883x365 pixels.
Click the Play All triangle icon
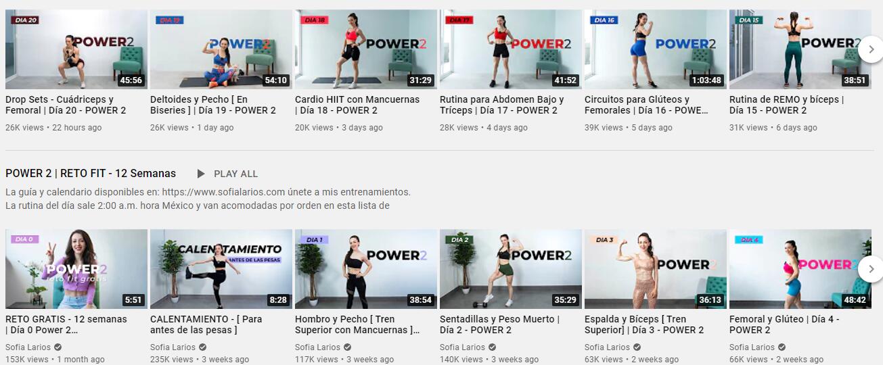(201, 174)
